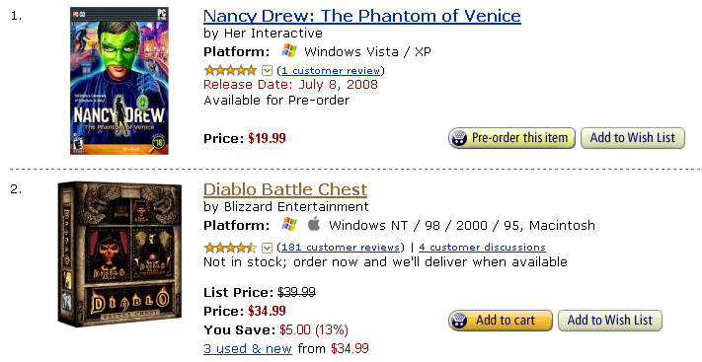
Task: Open the 4 customer discussions link
Action: coord(482,248)
